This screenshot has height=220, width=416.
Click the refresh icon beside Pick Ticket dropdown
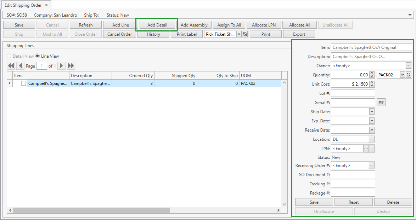[244, 34]
